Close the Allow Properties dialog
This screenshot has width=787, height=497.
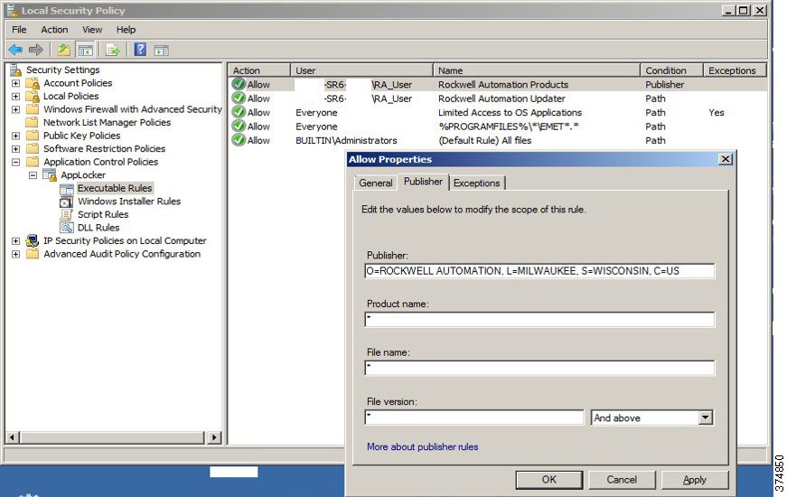[726, 159]
